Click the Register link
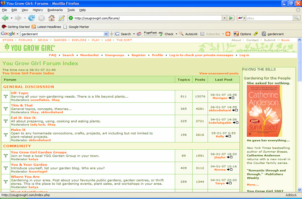 139,55
